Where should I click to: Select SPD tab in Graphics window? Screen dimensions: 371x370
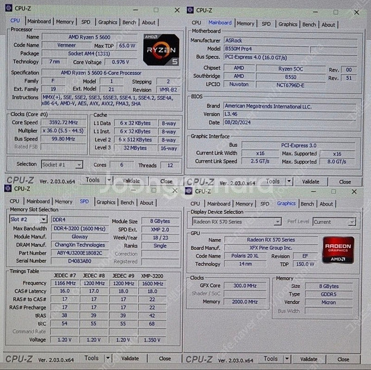(x=265, y=204)
